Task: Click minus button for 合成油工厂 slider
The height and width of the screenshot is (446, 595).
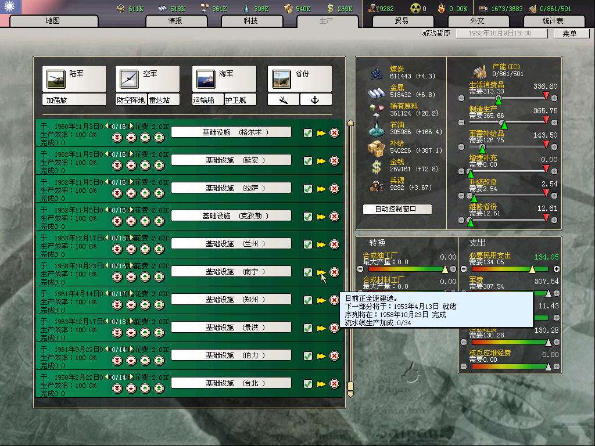Action: click(360, 269)
